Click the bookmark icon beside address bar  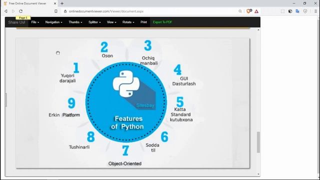(x=56, y=11)
